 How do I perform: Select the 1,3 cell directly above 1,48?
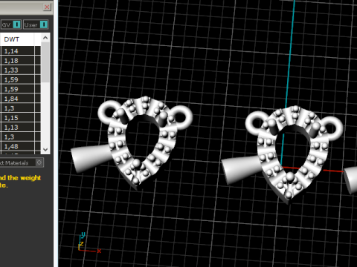point(17,136)
